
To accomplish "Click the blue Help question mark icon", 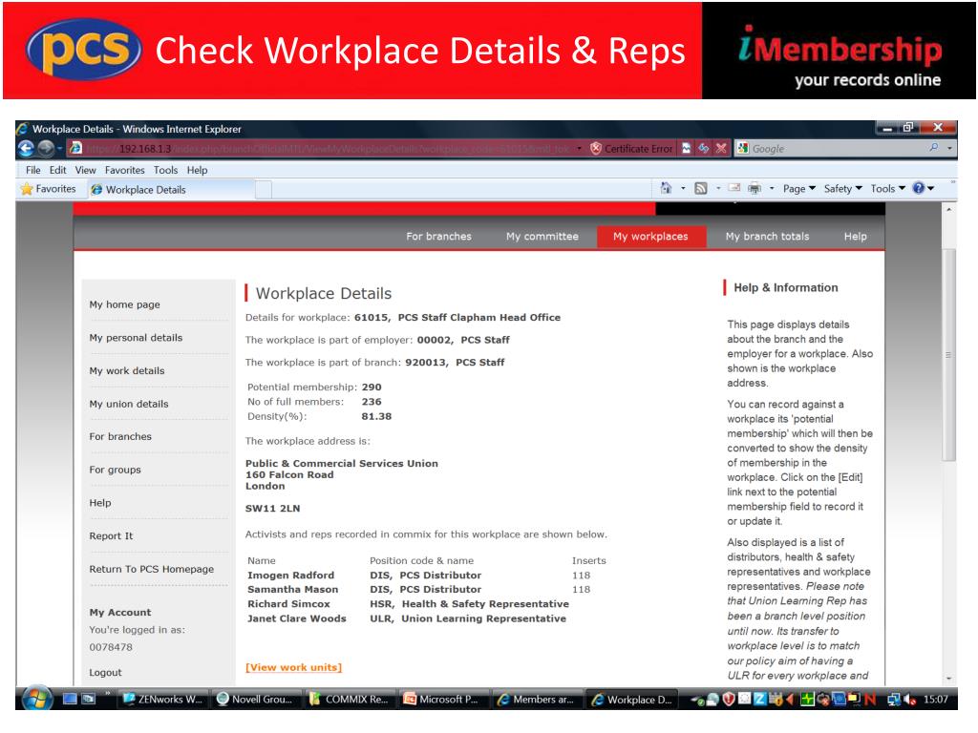I will coord(918,188).
